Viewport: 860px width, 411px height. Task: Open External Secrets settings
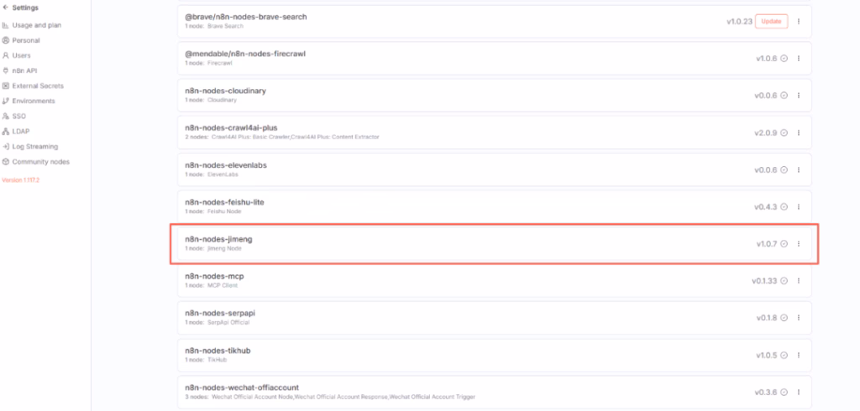(37, 86)
